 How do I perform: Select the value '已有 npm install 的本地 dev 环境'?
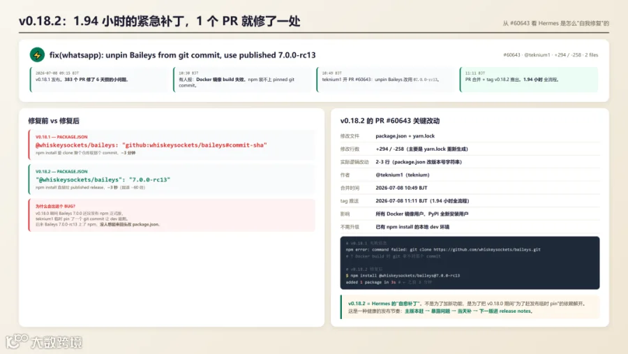click(412, 227)
